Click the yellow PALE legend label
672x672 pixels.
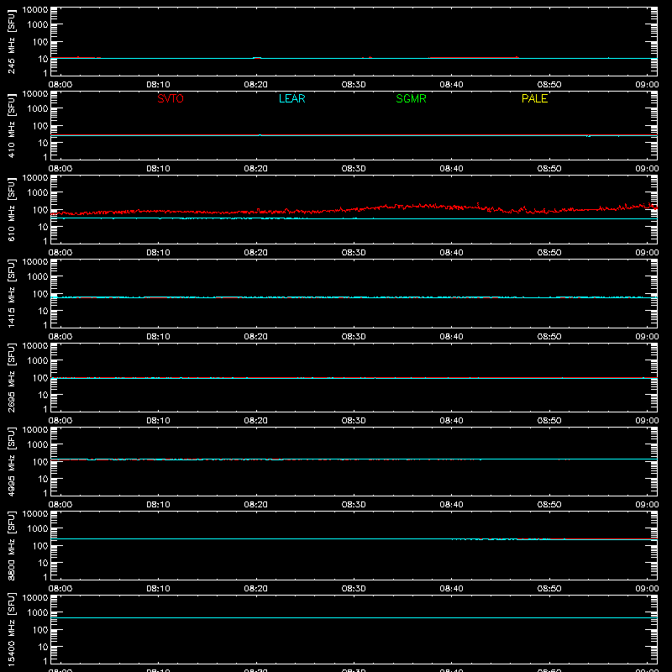tap(534, 98)
